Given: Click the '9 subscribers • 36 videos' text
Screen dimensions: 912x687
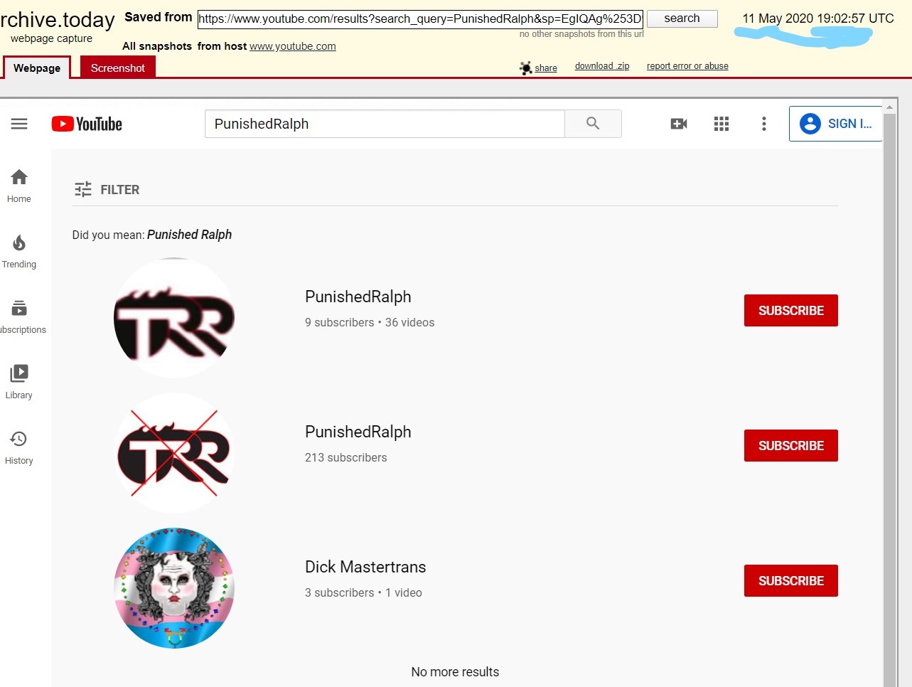Looking at the screenshot, I should [370, 322].
